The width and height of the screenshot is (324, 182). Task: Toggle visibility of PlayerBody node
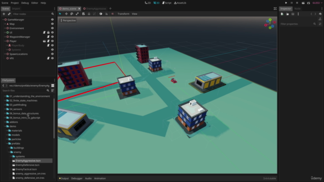[52, 45]
